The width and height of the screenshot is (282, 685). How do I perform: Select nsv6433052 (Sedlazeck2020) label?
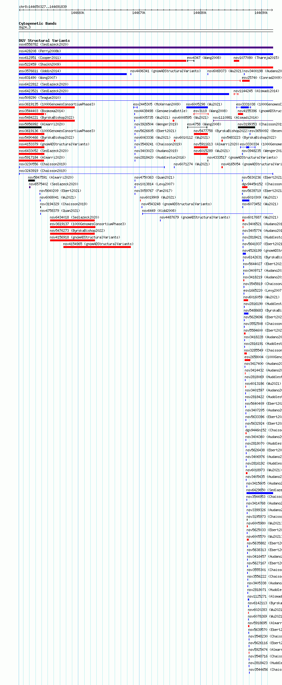click(x=44, y=151)
